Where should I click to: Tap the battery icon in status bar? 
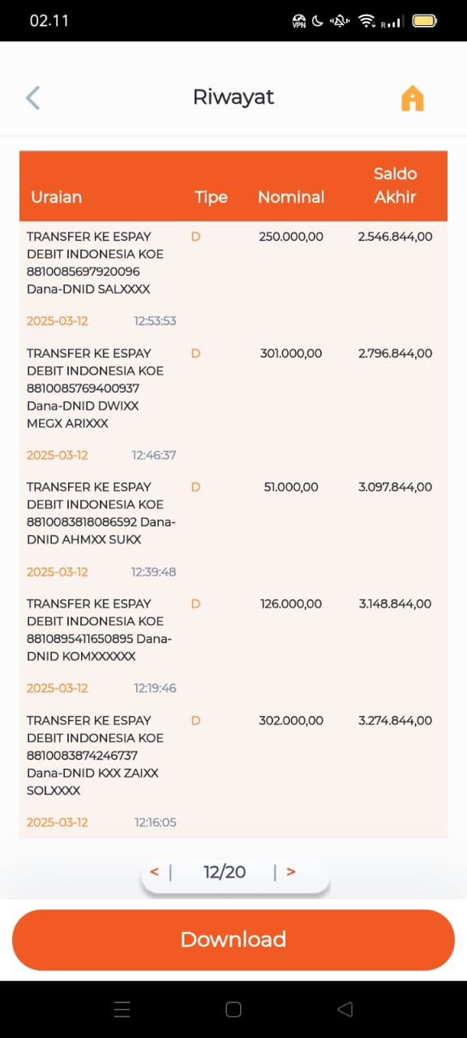[x=425, y=21]
